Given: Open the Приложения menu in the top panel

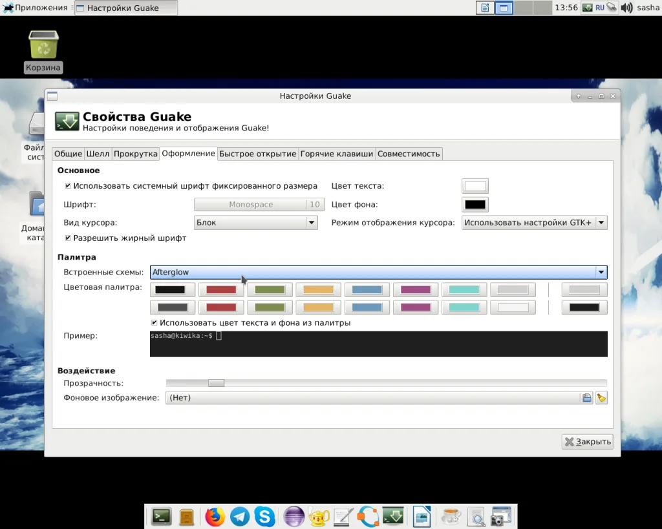Looking at the screenshot, I should pos(36,8).
